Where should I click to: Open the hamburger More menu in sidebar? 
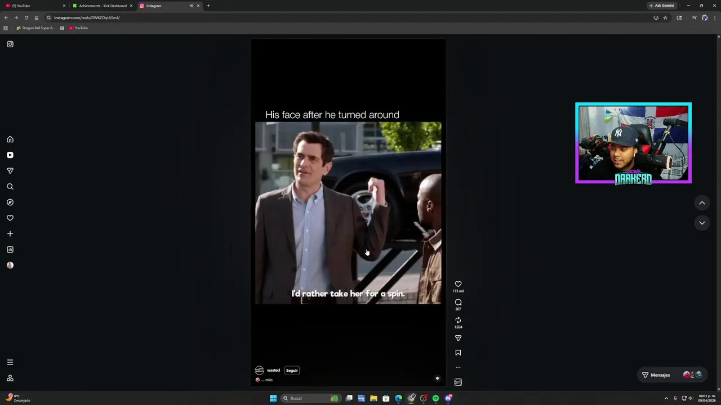click(10, 362)
